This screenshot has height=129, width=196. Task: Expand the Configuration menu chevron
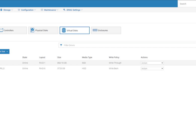[35, 10]
